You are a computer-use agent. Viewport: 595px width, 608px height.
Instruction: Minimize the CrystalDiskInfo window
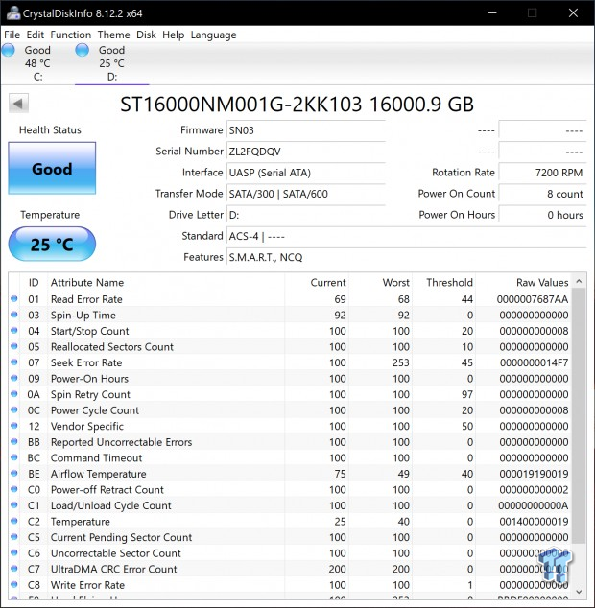pyautogui.click(x=492, y=12)
